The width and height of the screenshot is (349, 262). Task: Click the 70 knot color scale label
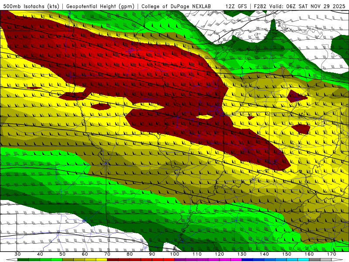(107, 254)
